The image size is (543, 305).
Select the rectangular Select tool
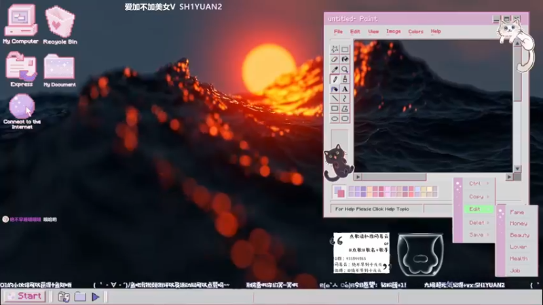[x=345, y=49]
